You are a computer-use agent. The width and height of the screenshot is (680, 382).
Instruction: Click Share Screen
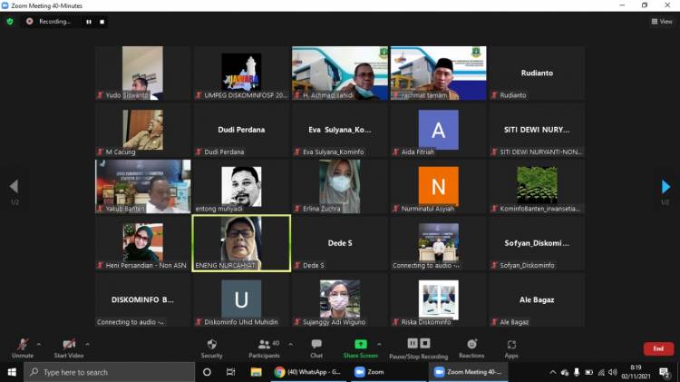point(360,348)
